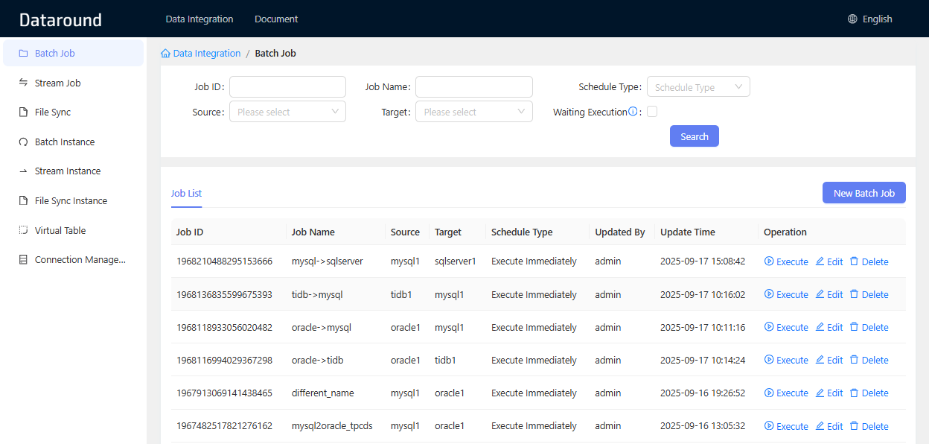Click the Batch Instance sidebar icon
This screenshot has width=929, height=444.
(x=23, y=142)
